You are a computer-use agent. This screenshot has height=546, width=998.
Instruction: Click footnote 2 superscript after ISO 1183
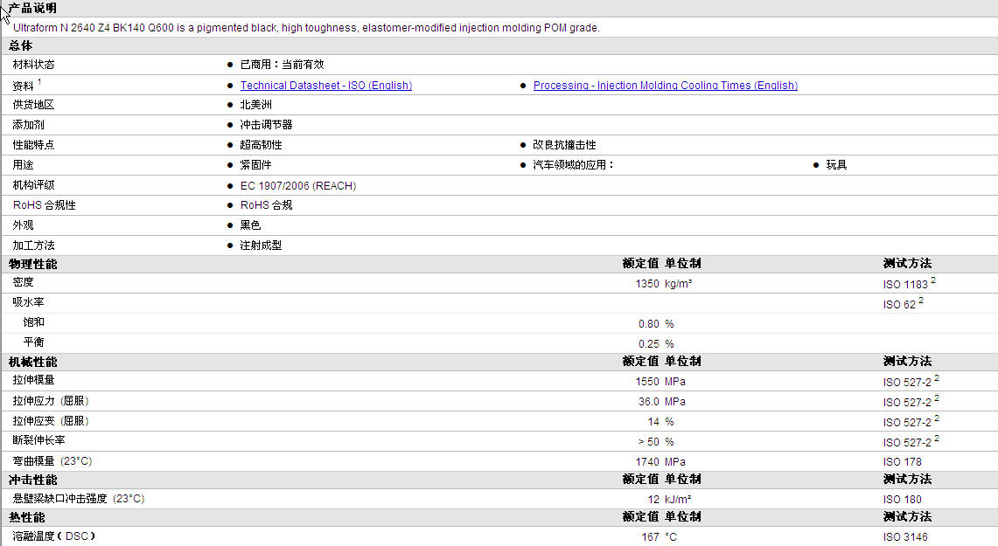(x=933, y=280)
